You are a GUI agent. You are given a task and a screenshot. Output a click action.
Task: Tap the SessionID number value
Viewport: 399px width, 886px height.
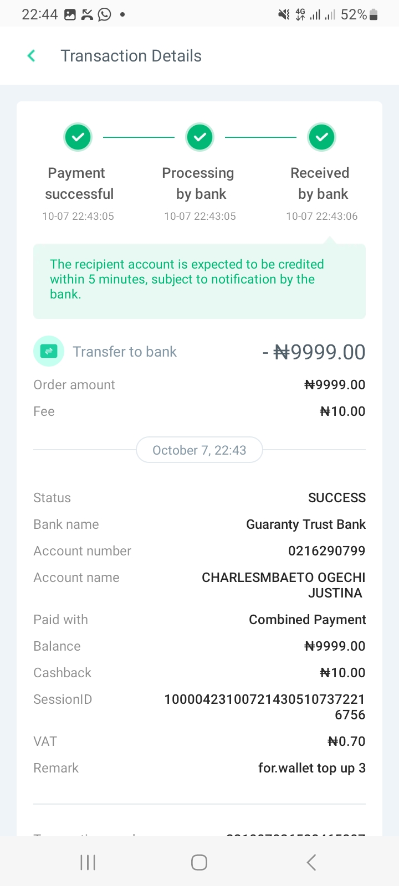point(265,707)
